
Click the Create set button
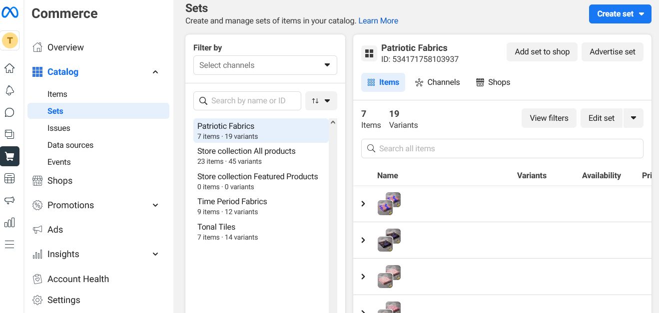click(x=615, y=13)
